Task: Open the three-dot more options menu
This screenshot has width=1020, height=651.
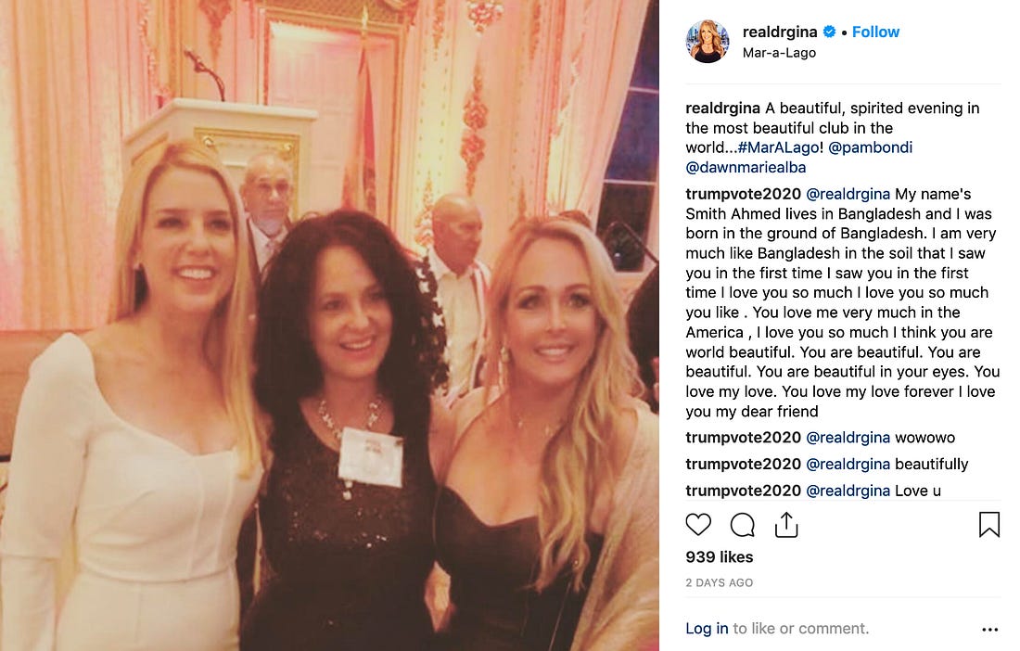Action: coord(989,630)
